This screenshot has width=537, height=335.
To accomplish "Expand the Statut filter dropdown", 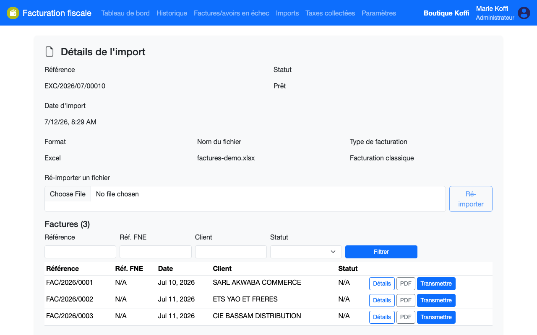I will pyautogui.click(x=306, y=252).
